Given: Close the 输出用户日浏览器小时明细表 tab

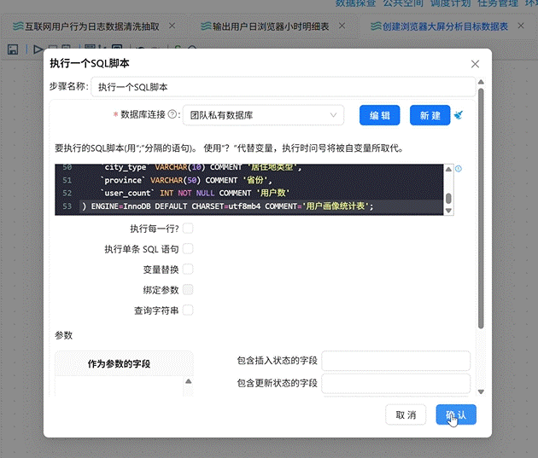Looking at the screenshot, I should [342, 26].
